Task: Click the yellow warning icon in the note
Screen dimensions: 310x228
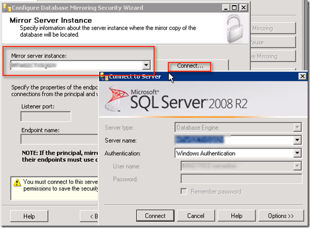Action: tap(17, 183)
